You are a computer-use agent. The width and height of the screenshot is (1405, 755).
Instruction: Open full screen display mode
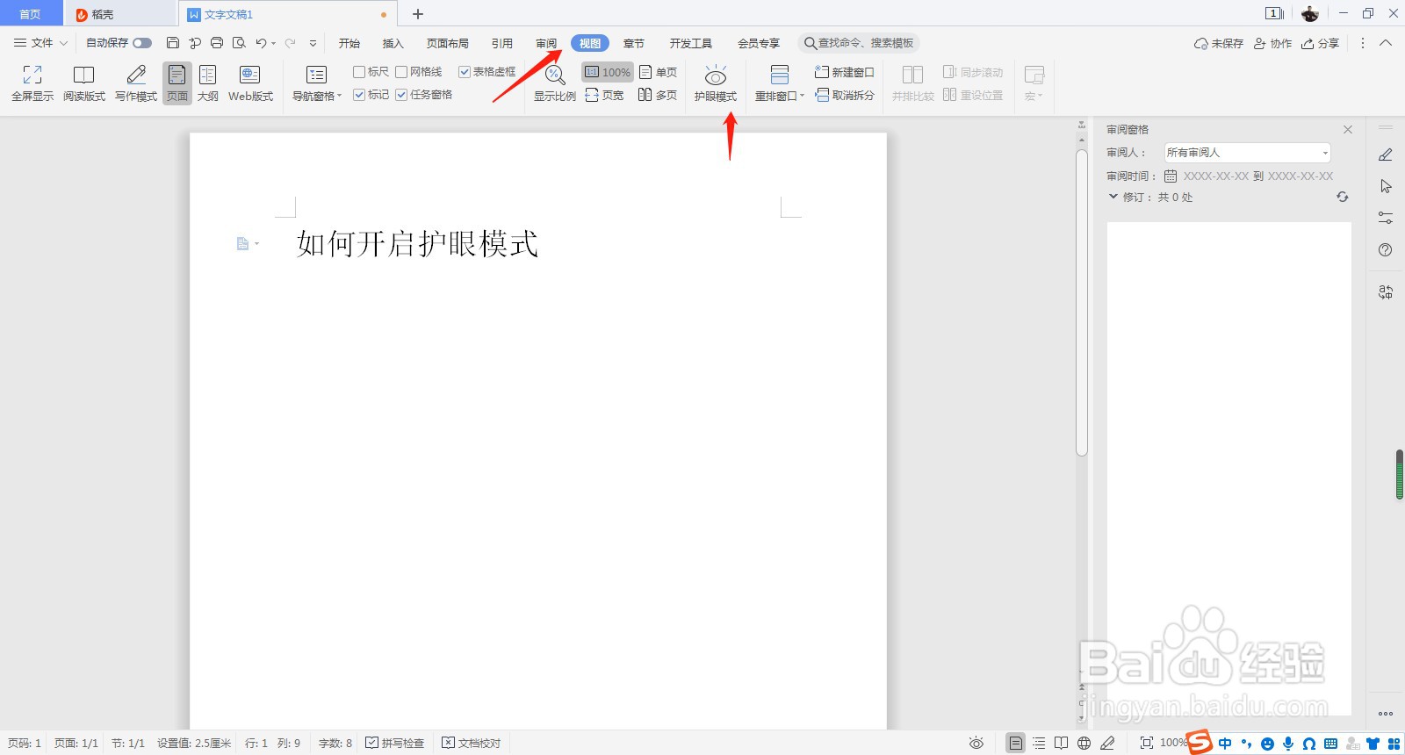(32, 83)
